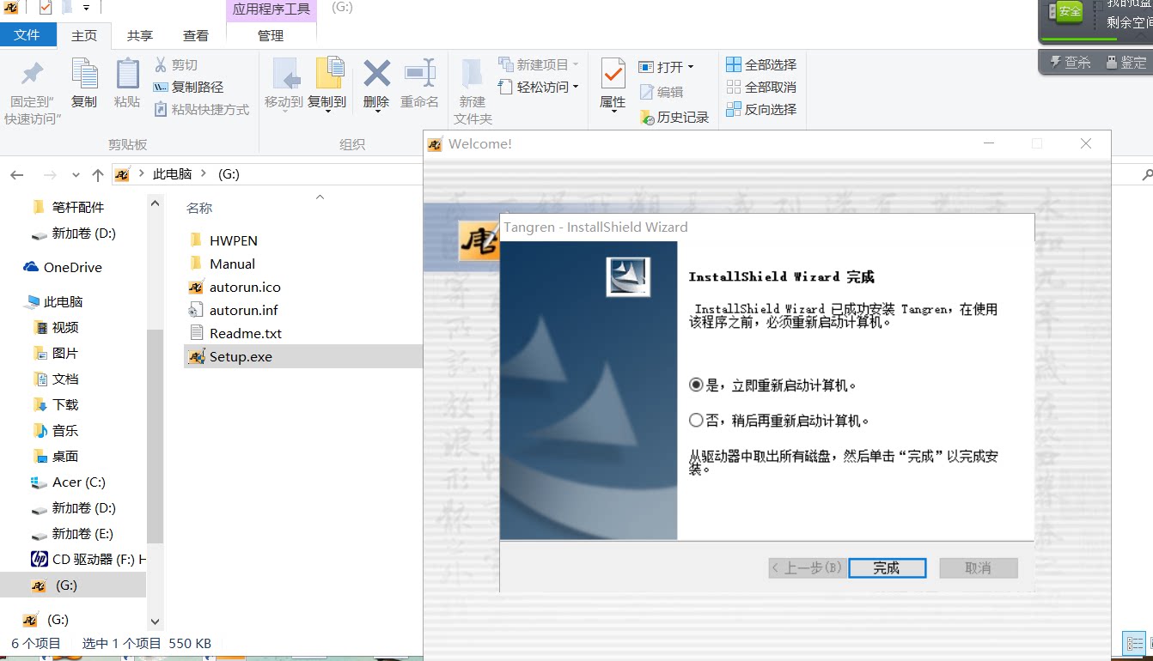The height and width of the screenshot is (661, 1153).
Task: Open recent locations dropdown arrow
Action: click(x=76, y=175)
